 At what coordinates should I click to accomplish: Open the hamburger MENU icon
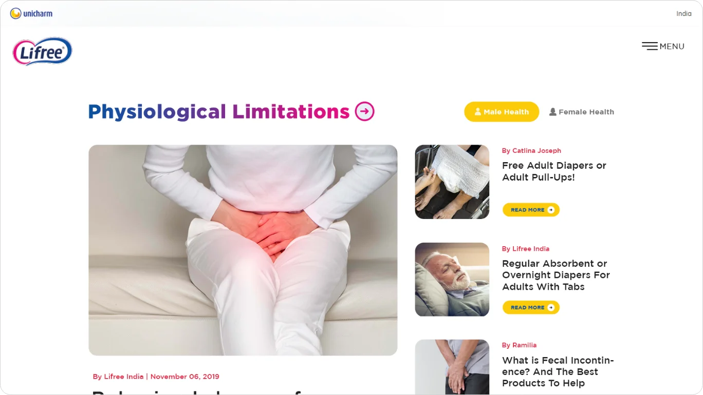pyautogui.click(x=650, y=46)
